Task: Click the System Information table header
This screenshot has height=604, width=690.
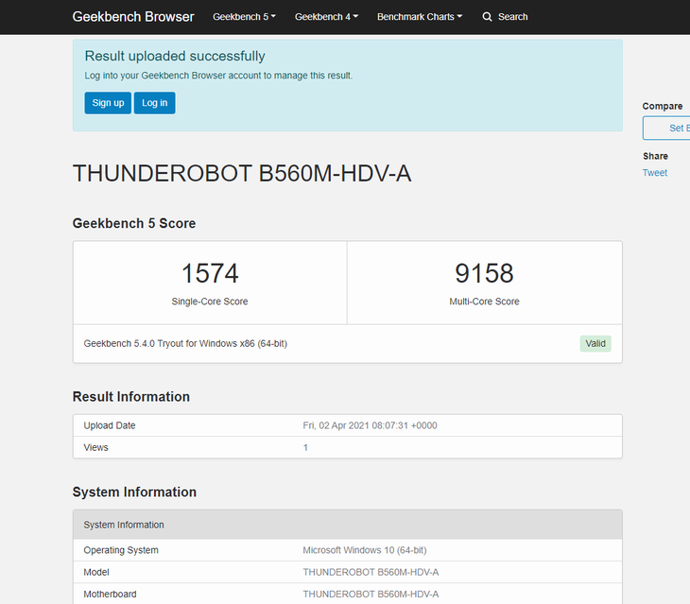Action: coord(124,525)
